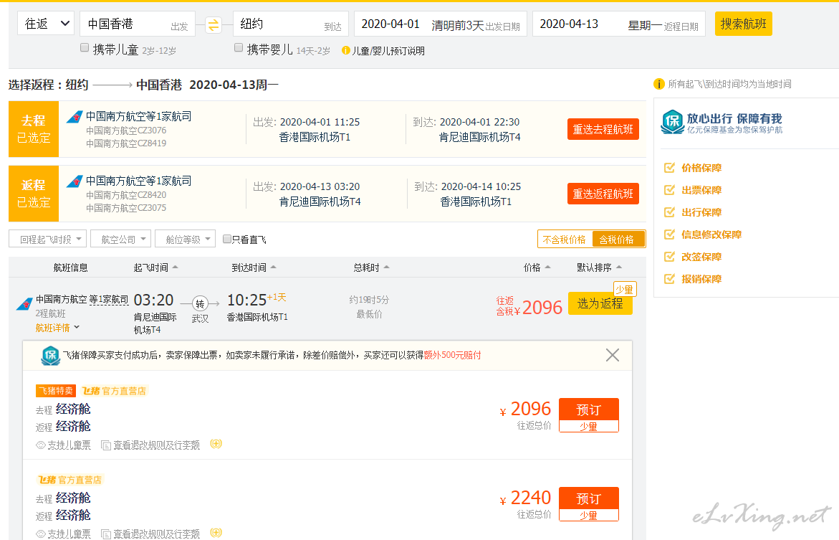
Task: Click 等1家航司 link in flight result
Action: click(x=109, y=300)
